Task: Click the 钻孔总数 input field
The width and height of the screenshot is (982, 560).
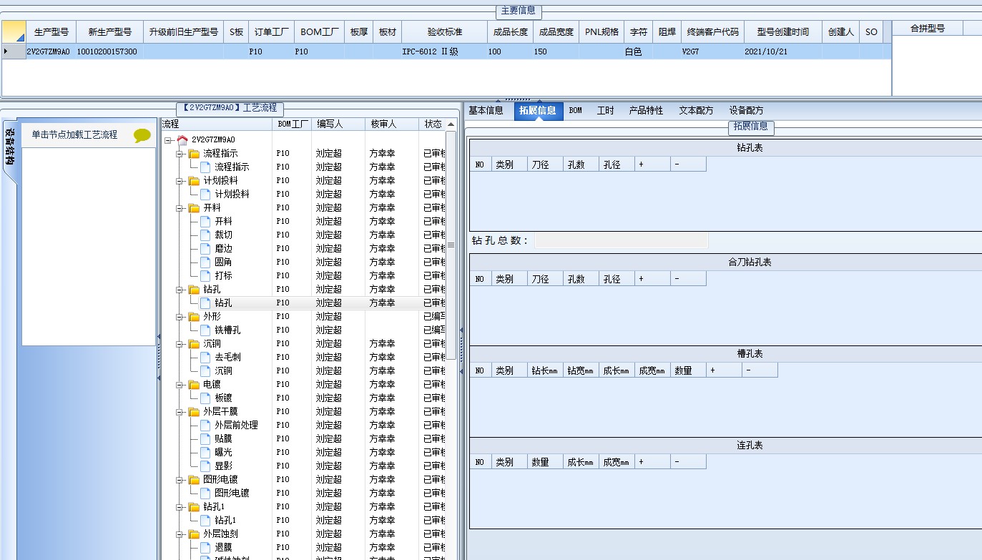Action: point(622,240)
